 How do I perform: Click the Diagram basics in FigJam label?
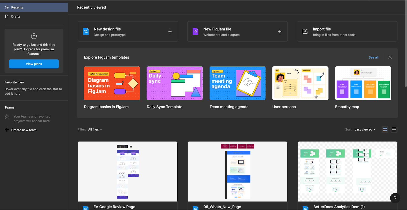click(x=106, y=107)
